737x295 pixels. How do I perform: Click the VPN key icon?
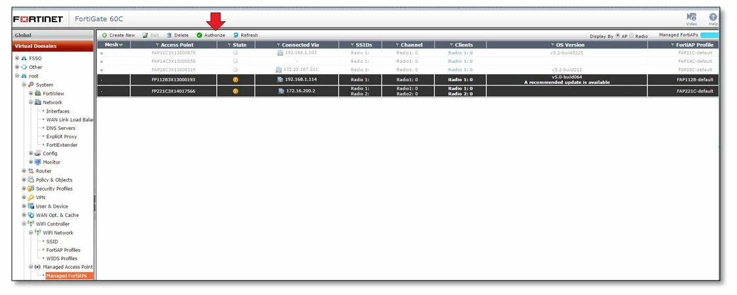31,197
